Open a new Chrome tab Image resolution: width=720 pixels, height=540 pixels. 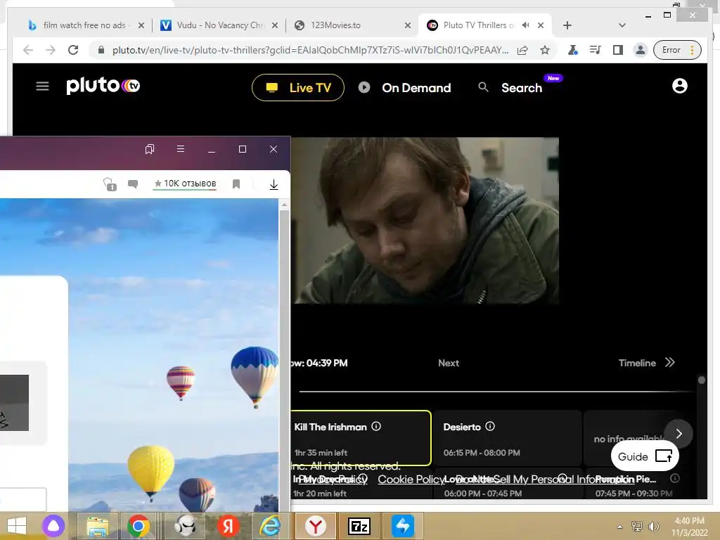(x=567, y=25)
